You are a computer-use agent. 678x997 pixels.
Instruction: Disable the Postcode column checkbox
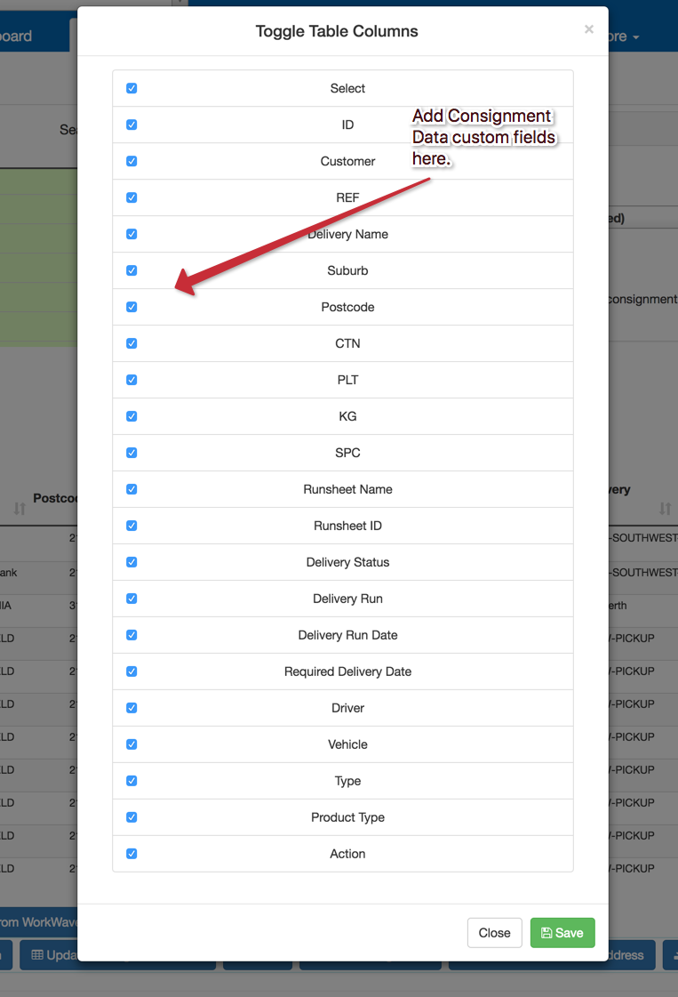click(x=132, y=307)
